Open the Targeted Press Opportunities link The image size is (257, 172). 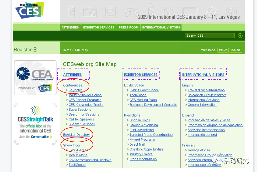click(151, 135)
